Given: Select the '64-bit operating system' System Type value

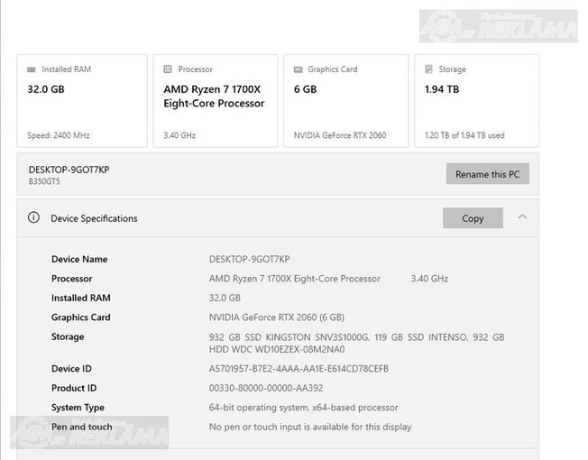Looking at the screenshot, I should (304, 408).
